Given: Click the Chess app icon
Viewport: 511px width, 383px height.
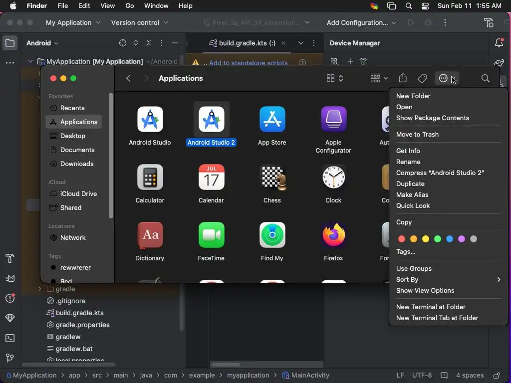Looking at the screenshot, I should pyautogui.click(x=274, y=178).
